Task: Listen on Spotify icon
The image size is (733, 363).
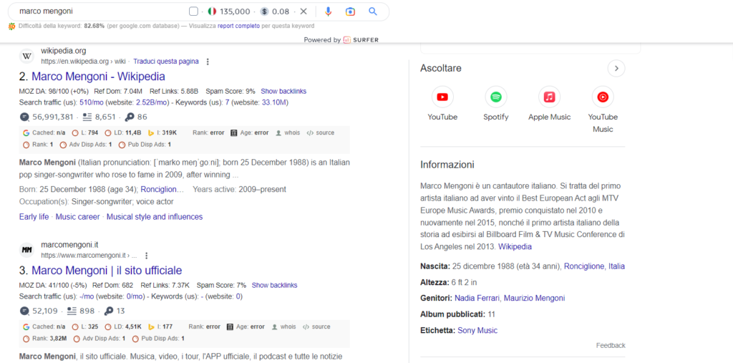Action: click(x=495, y=97)
